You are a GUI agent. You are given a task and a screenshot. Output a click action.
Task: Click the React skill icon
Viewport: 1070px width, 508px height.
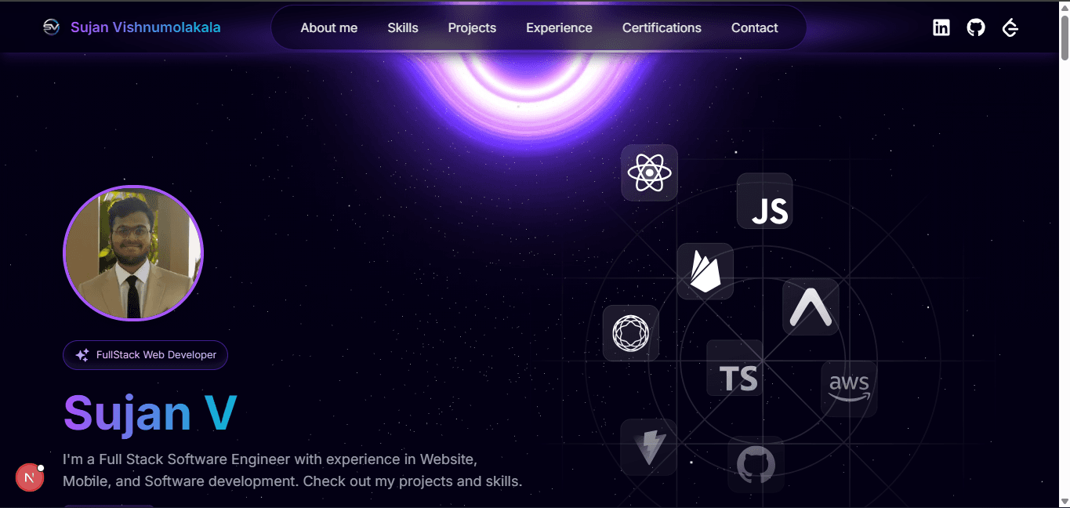coord(650,172)
